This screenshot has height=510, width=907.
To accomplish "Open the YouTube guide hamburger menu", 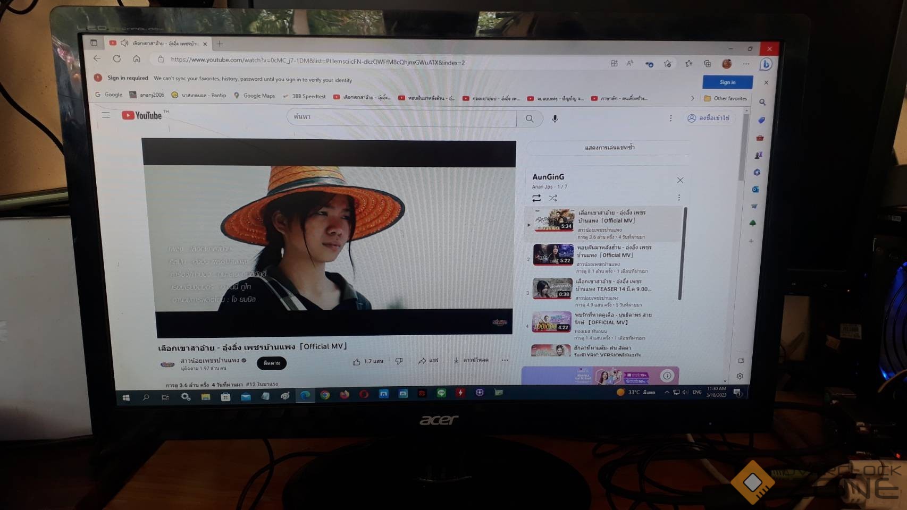I will tap(106, 115).
